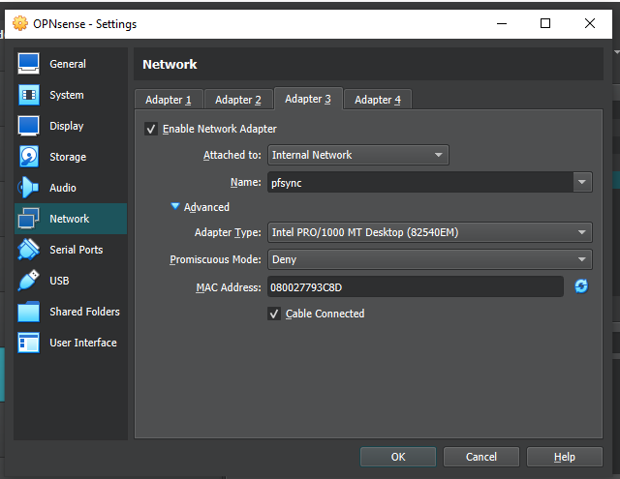The image size is (620, 479).
Task: Uncheck Enable Network Adapter
Action: pyautogui.click(x=151, y=129)
